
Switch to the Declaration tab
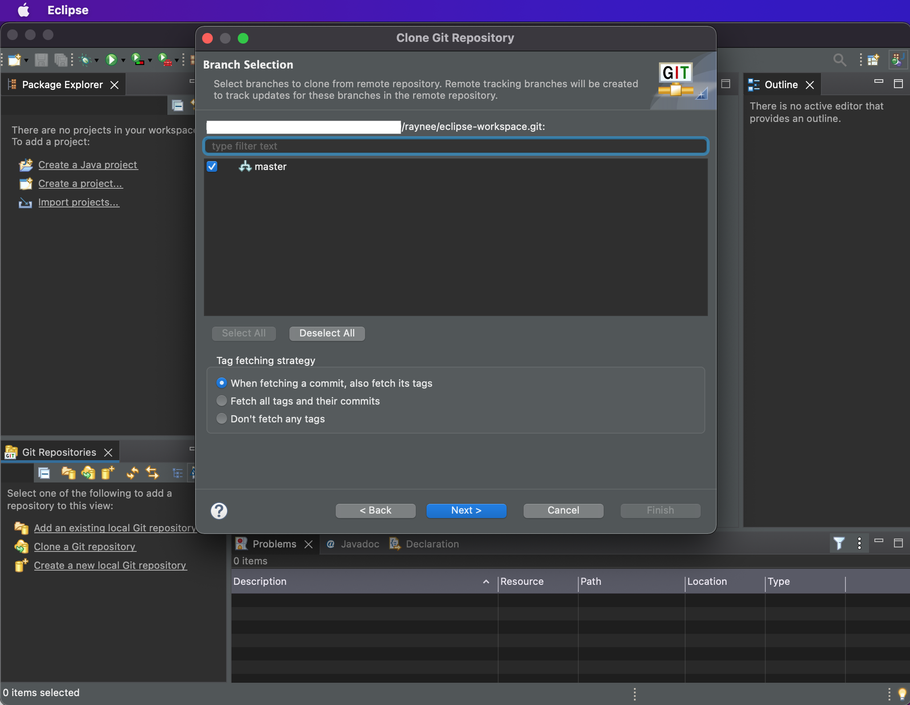pyautogui.click(x=432, y=544)
